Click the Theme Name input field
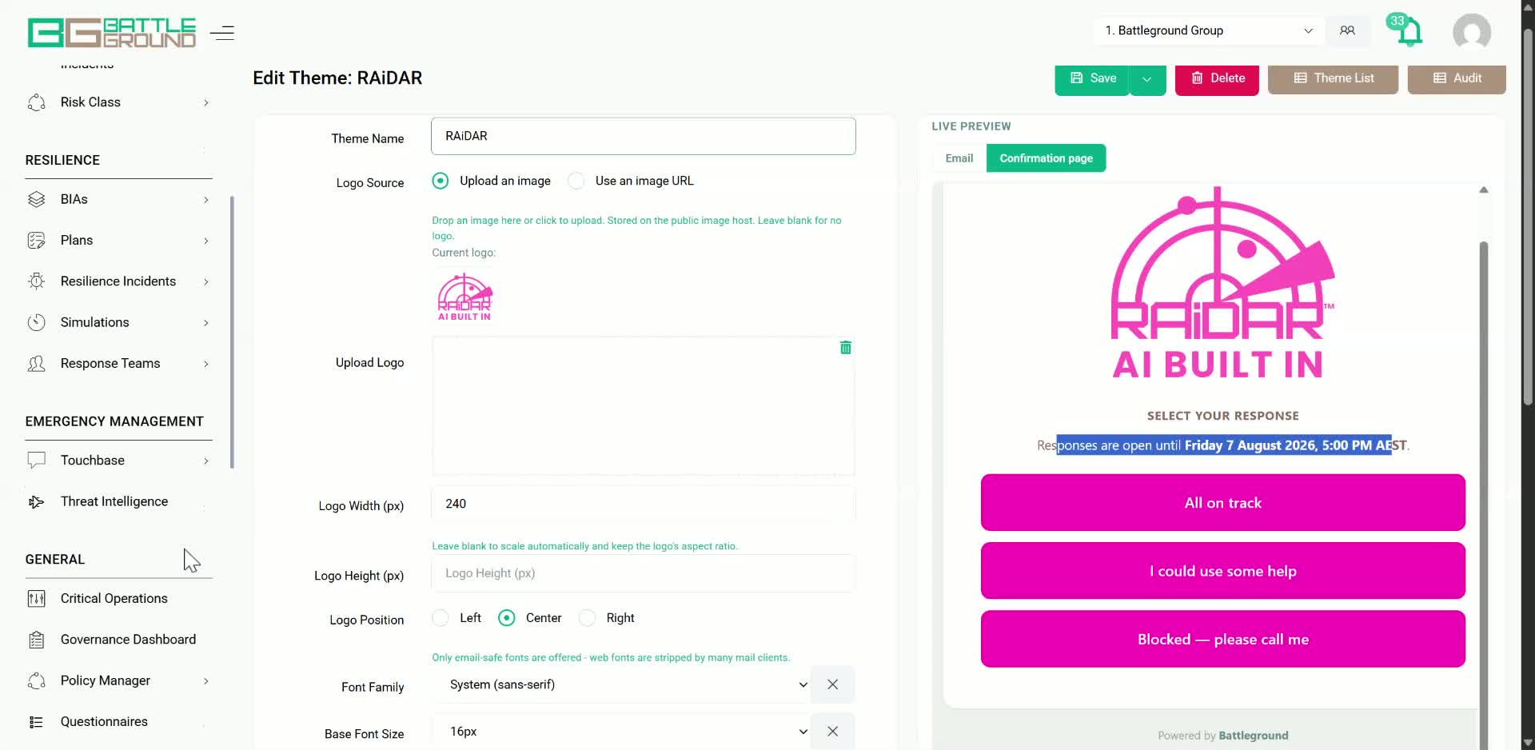 pyautogui.click(x=644, y=136)
